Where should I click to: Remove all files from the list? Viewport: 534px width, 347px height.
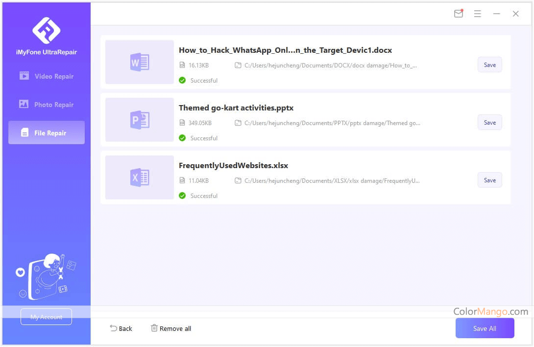point(170,328)
